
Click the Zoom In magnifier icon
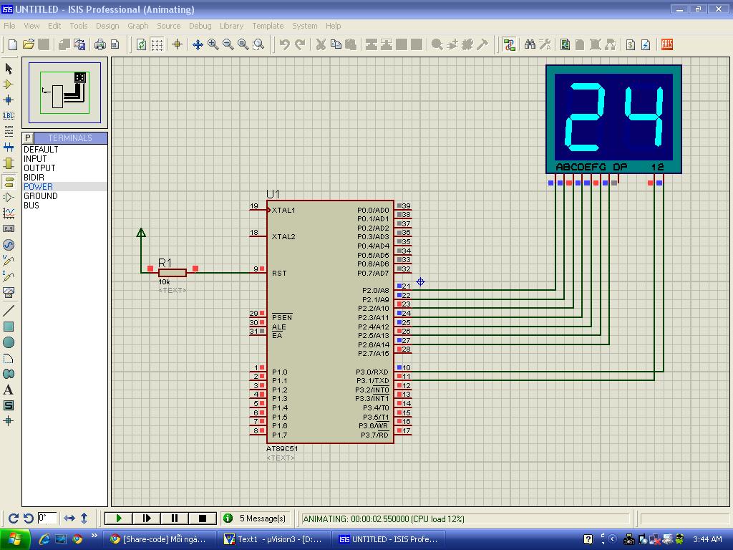(213, 44)
